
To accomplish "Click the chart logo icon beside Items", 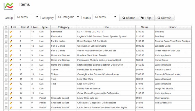I will point(8,6).
